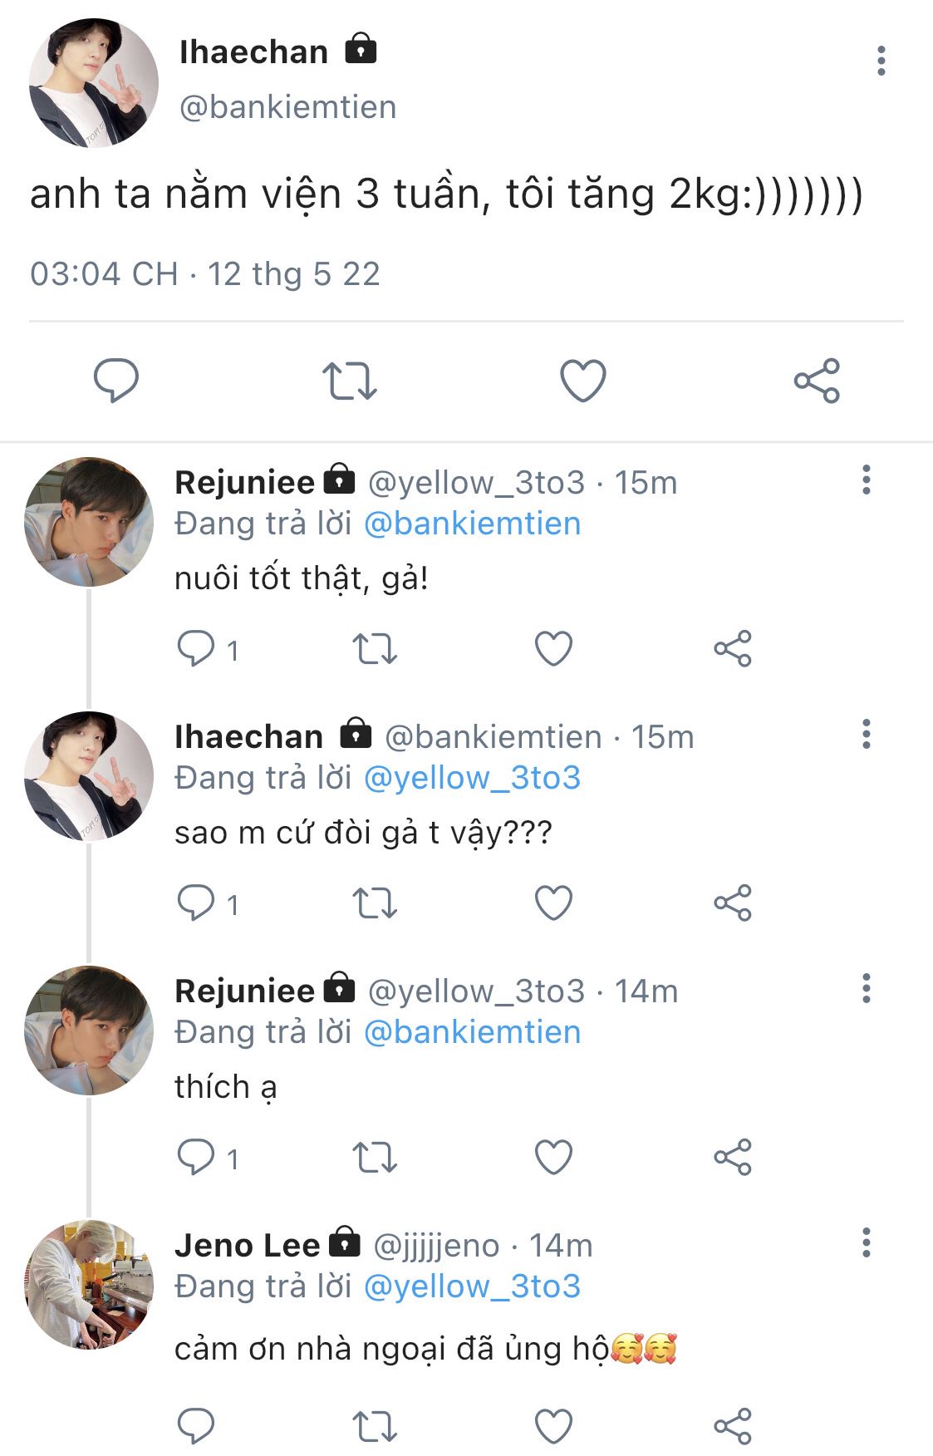933x1456 pixels.
Task: Share Jeno Lee's reply
Action: 732,1427
